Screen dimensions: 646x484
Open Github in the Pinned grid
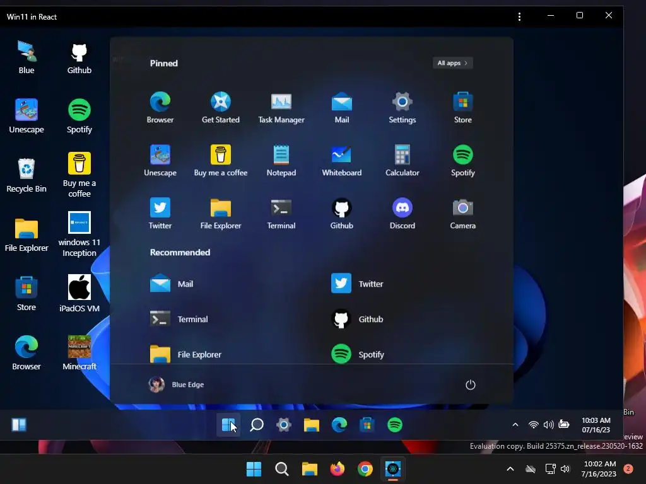click(x=341, y=213)
